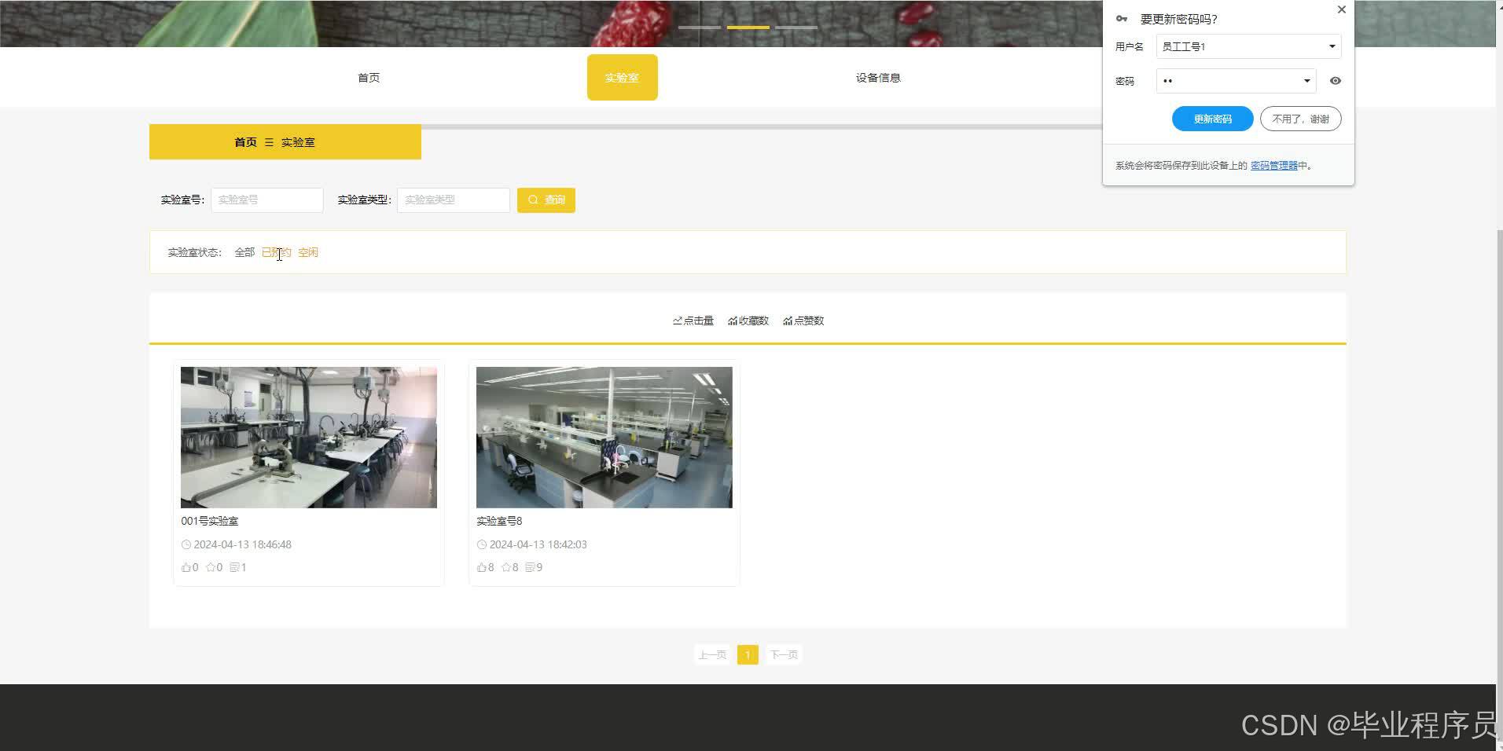The width and height of the screenshot is (1503, 751).
Task: Click star icon on 001号实验室 card
Action: [x=211, y=567]
